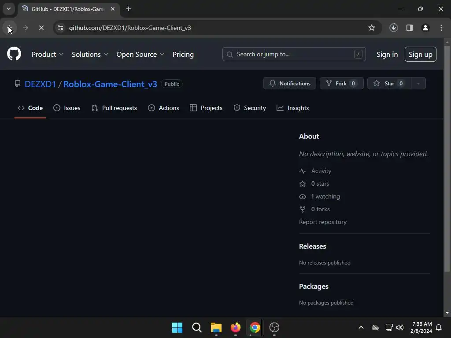Show hidden tray icons chevron
The image size is (451, 338).
[x=361, y=327]
